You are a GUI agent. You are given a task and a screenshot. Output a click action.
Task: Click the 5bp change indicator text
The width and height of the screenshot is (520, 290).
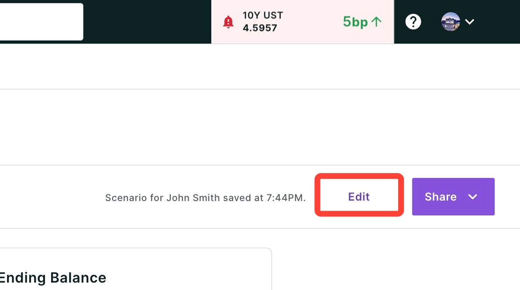(x=355, y=22)
